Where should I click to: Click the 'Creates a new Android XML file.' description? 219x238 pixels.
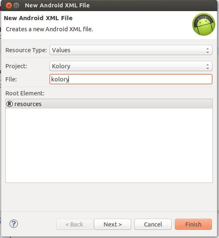click(x=49, y=29)
